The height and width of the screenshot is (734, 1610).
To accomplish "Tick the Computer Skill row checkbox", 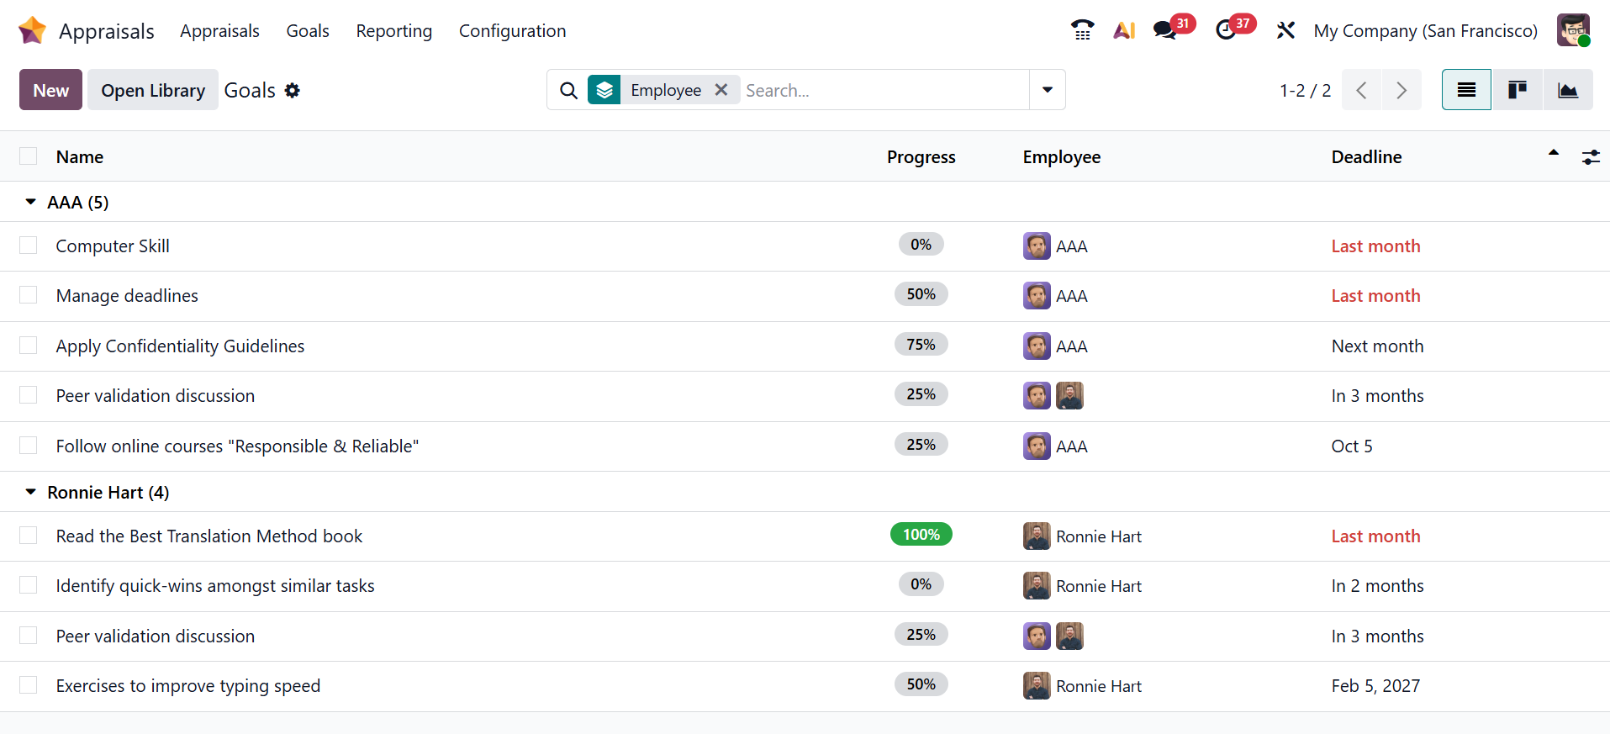I will [29, 246].
